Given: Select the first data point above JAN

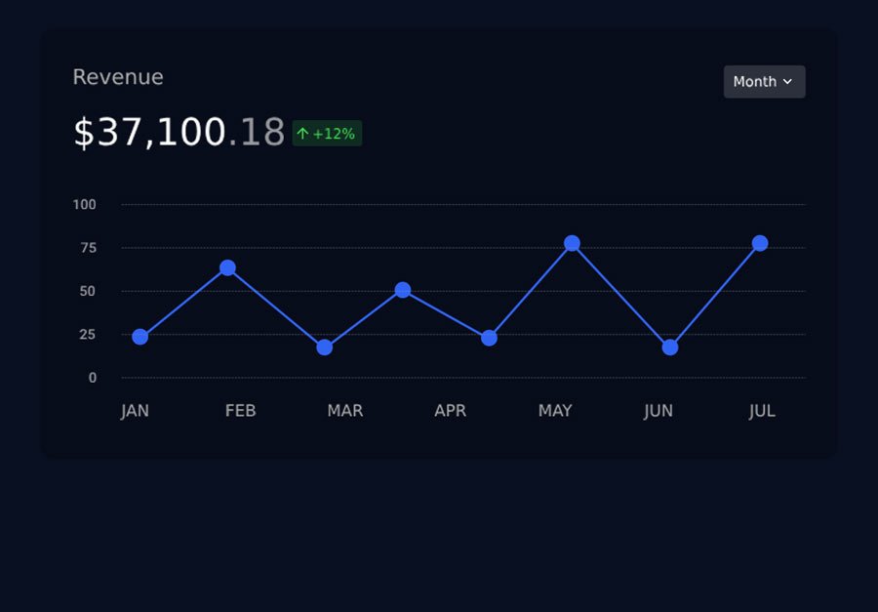Looking at the screenshot, I should click(140, 337).
